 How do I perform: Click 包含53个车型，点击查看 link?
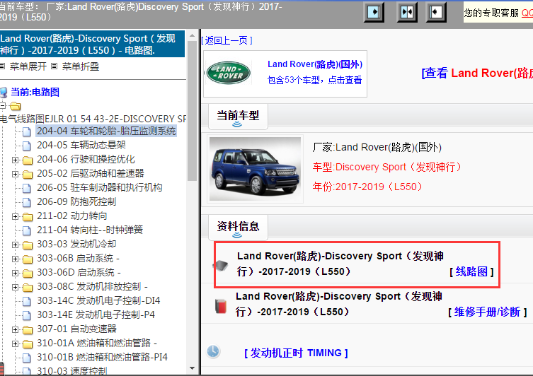click(314, 80)
